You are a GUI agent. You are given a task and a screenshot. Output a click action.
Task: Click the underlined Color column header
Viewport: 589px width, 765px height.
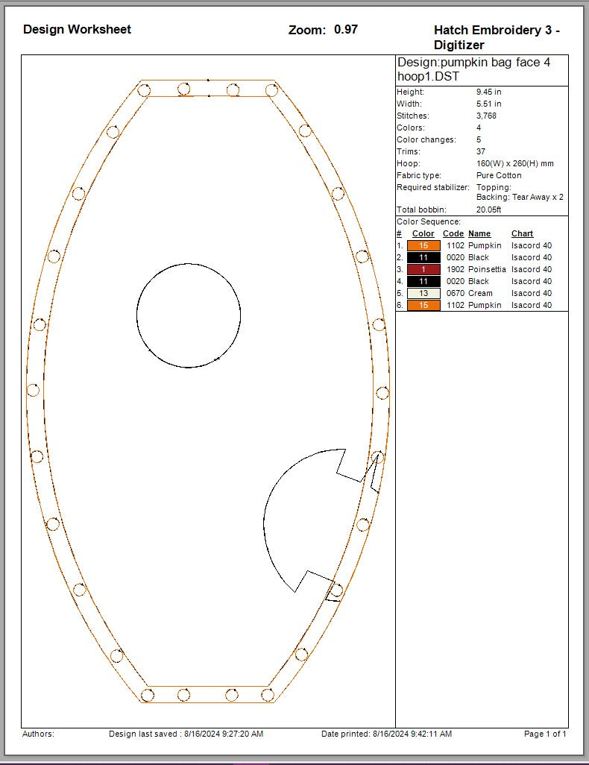(423, 233)
